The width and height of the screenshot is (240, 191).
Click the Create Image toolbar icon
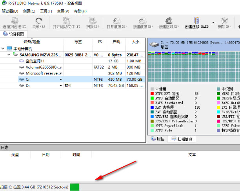click(x=143, y=20)
